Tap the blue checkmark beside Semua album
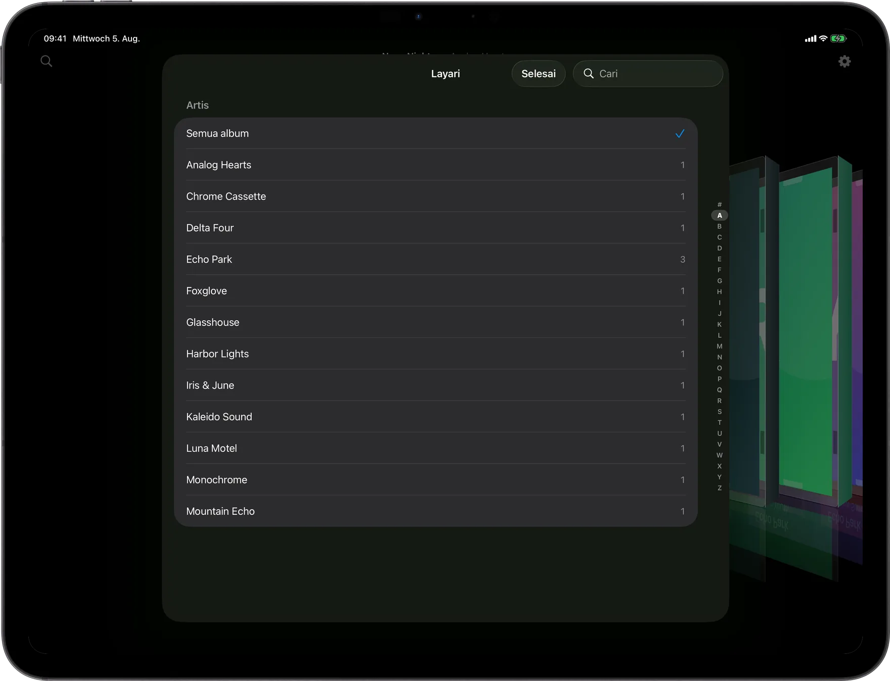The height and width of the screenshot is (681, 890). click(680, 133)
